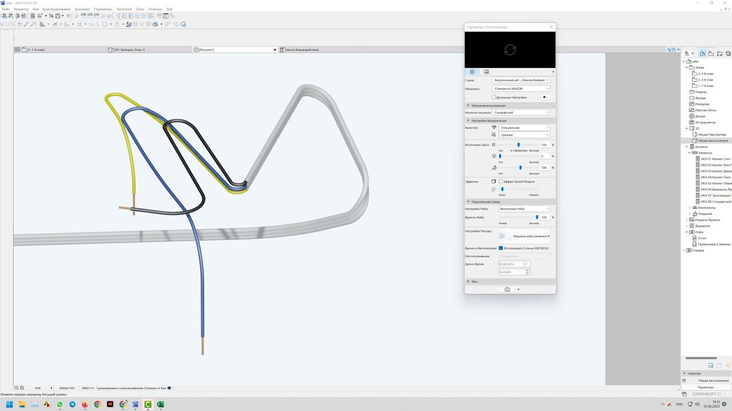Open the Настройка Неба dropdown
This screenshot has height=411, width=732.
(524, 209)
